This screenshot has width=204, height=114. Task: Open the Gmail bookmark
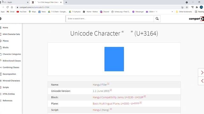click(x=11, y=12)
